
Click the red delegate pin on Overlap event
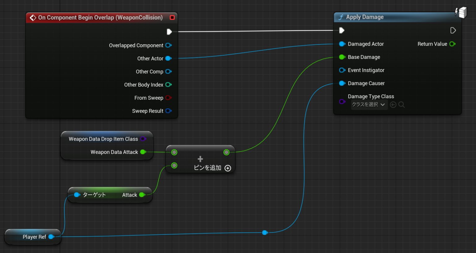pos(172,18)
